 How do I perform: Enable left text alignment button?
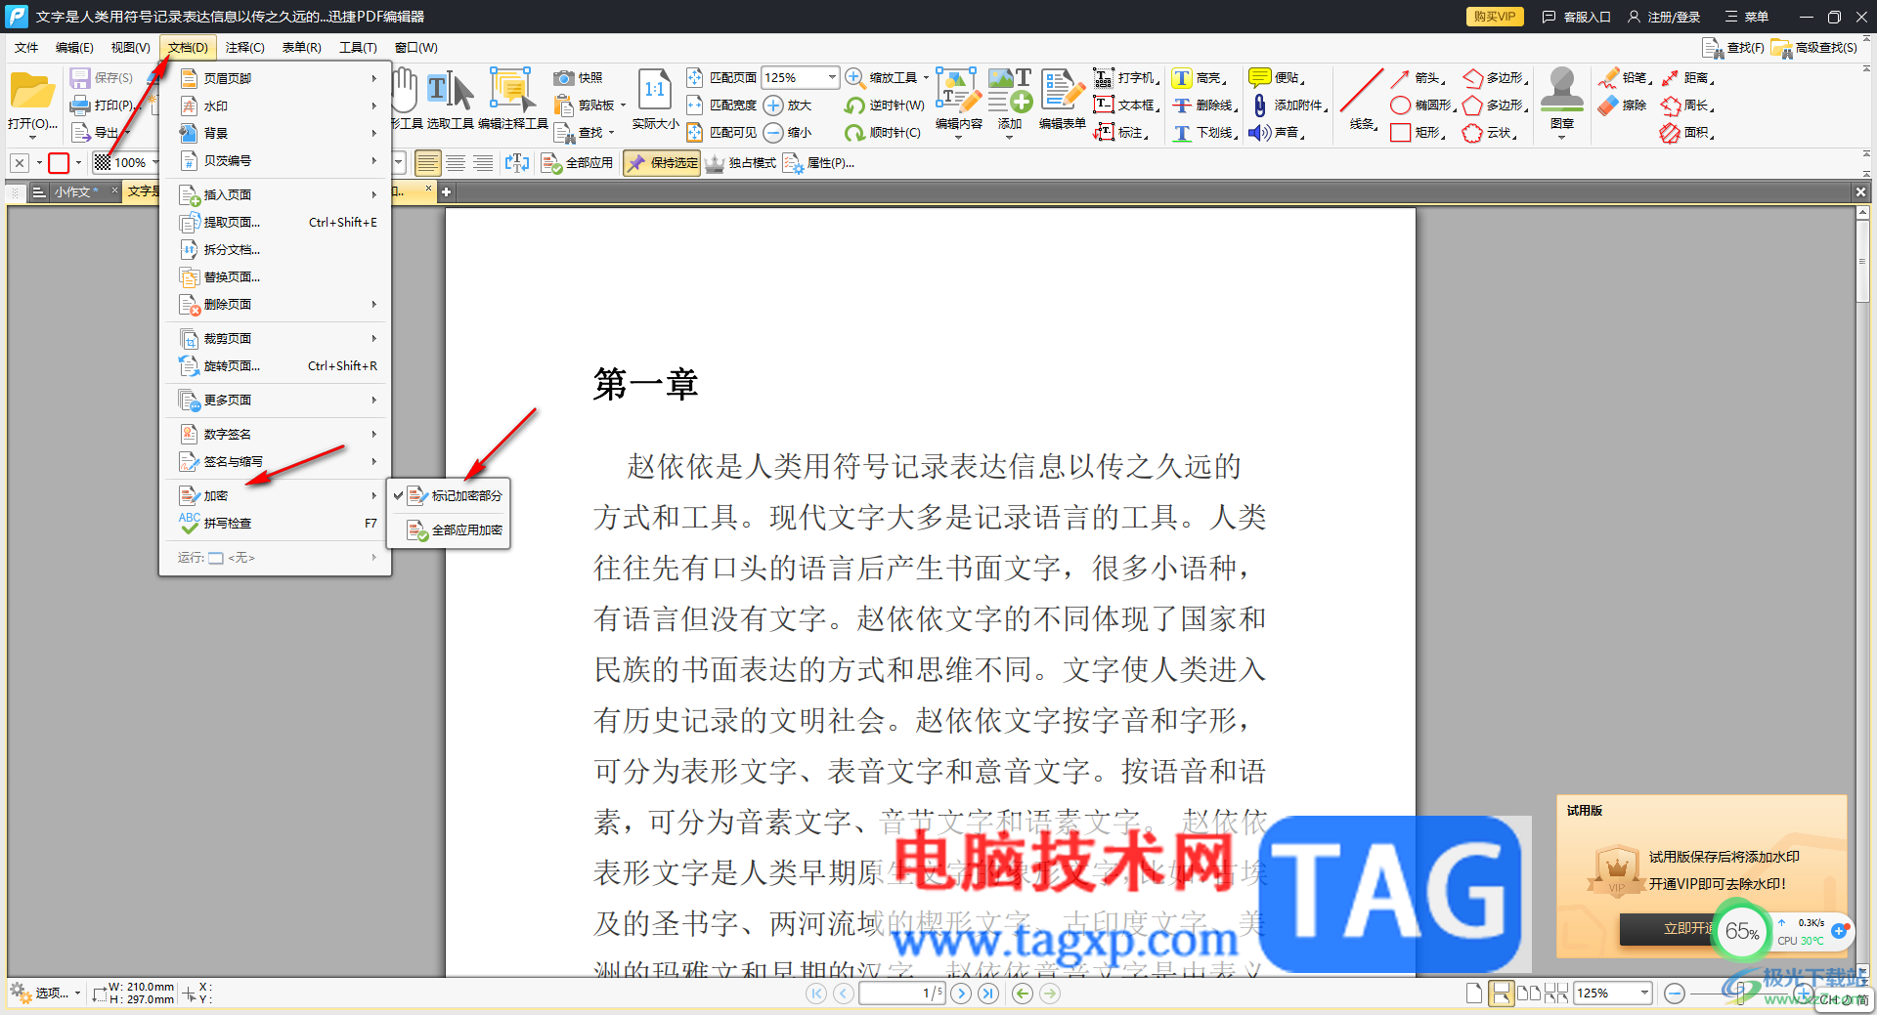tap(427, 163)
